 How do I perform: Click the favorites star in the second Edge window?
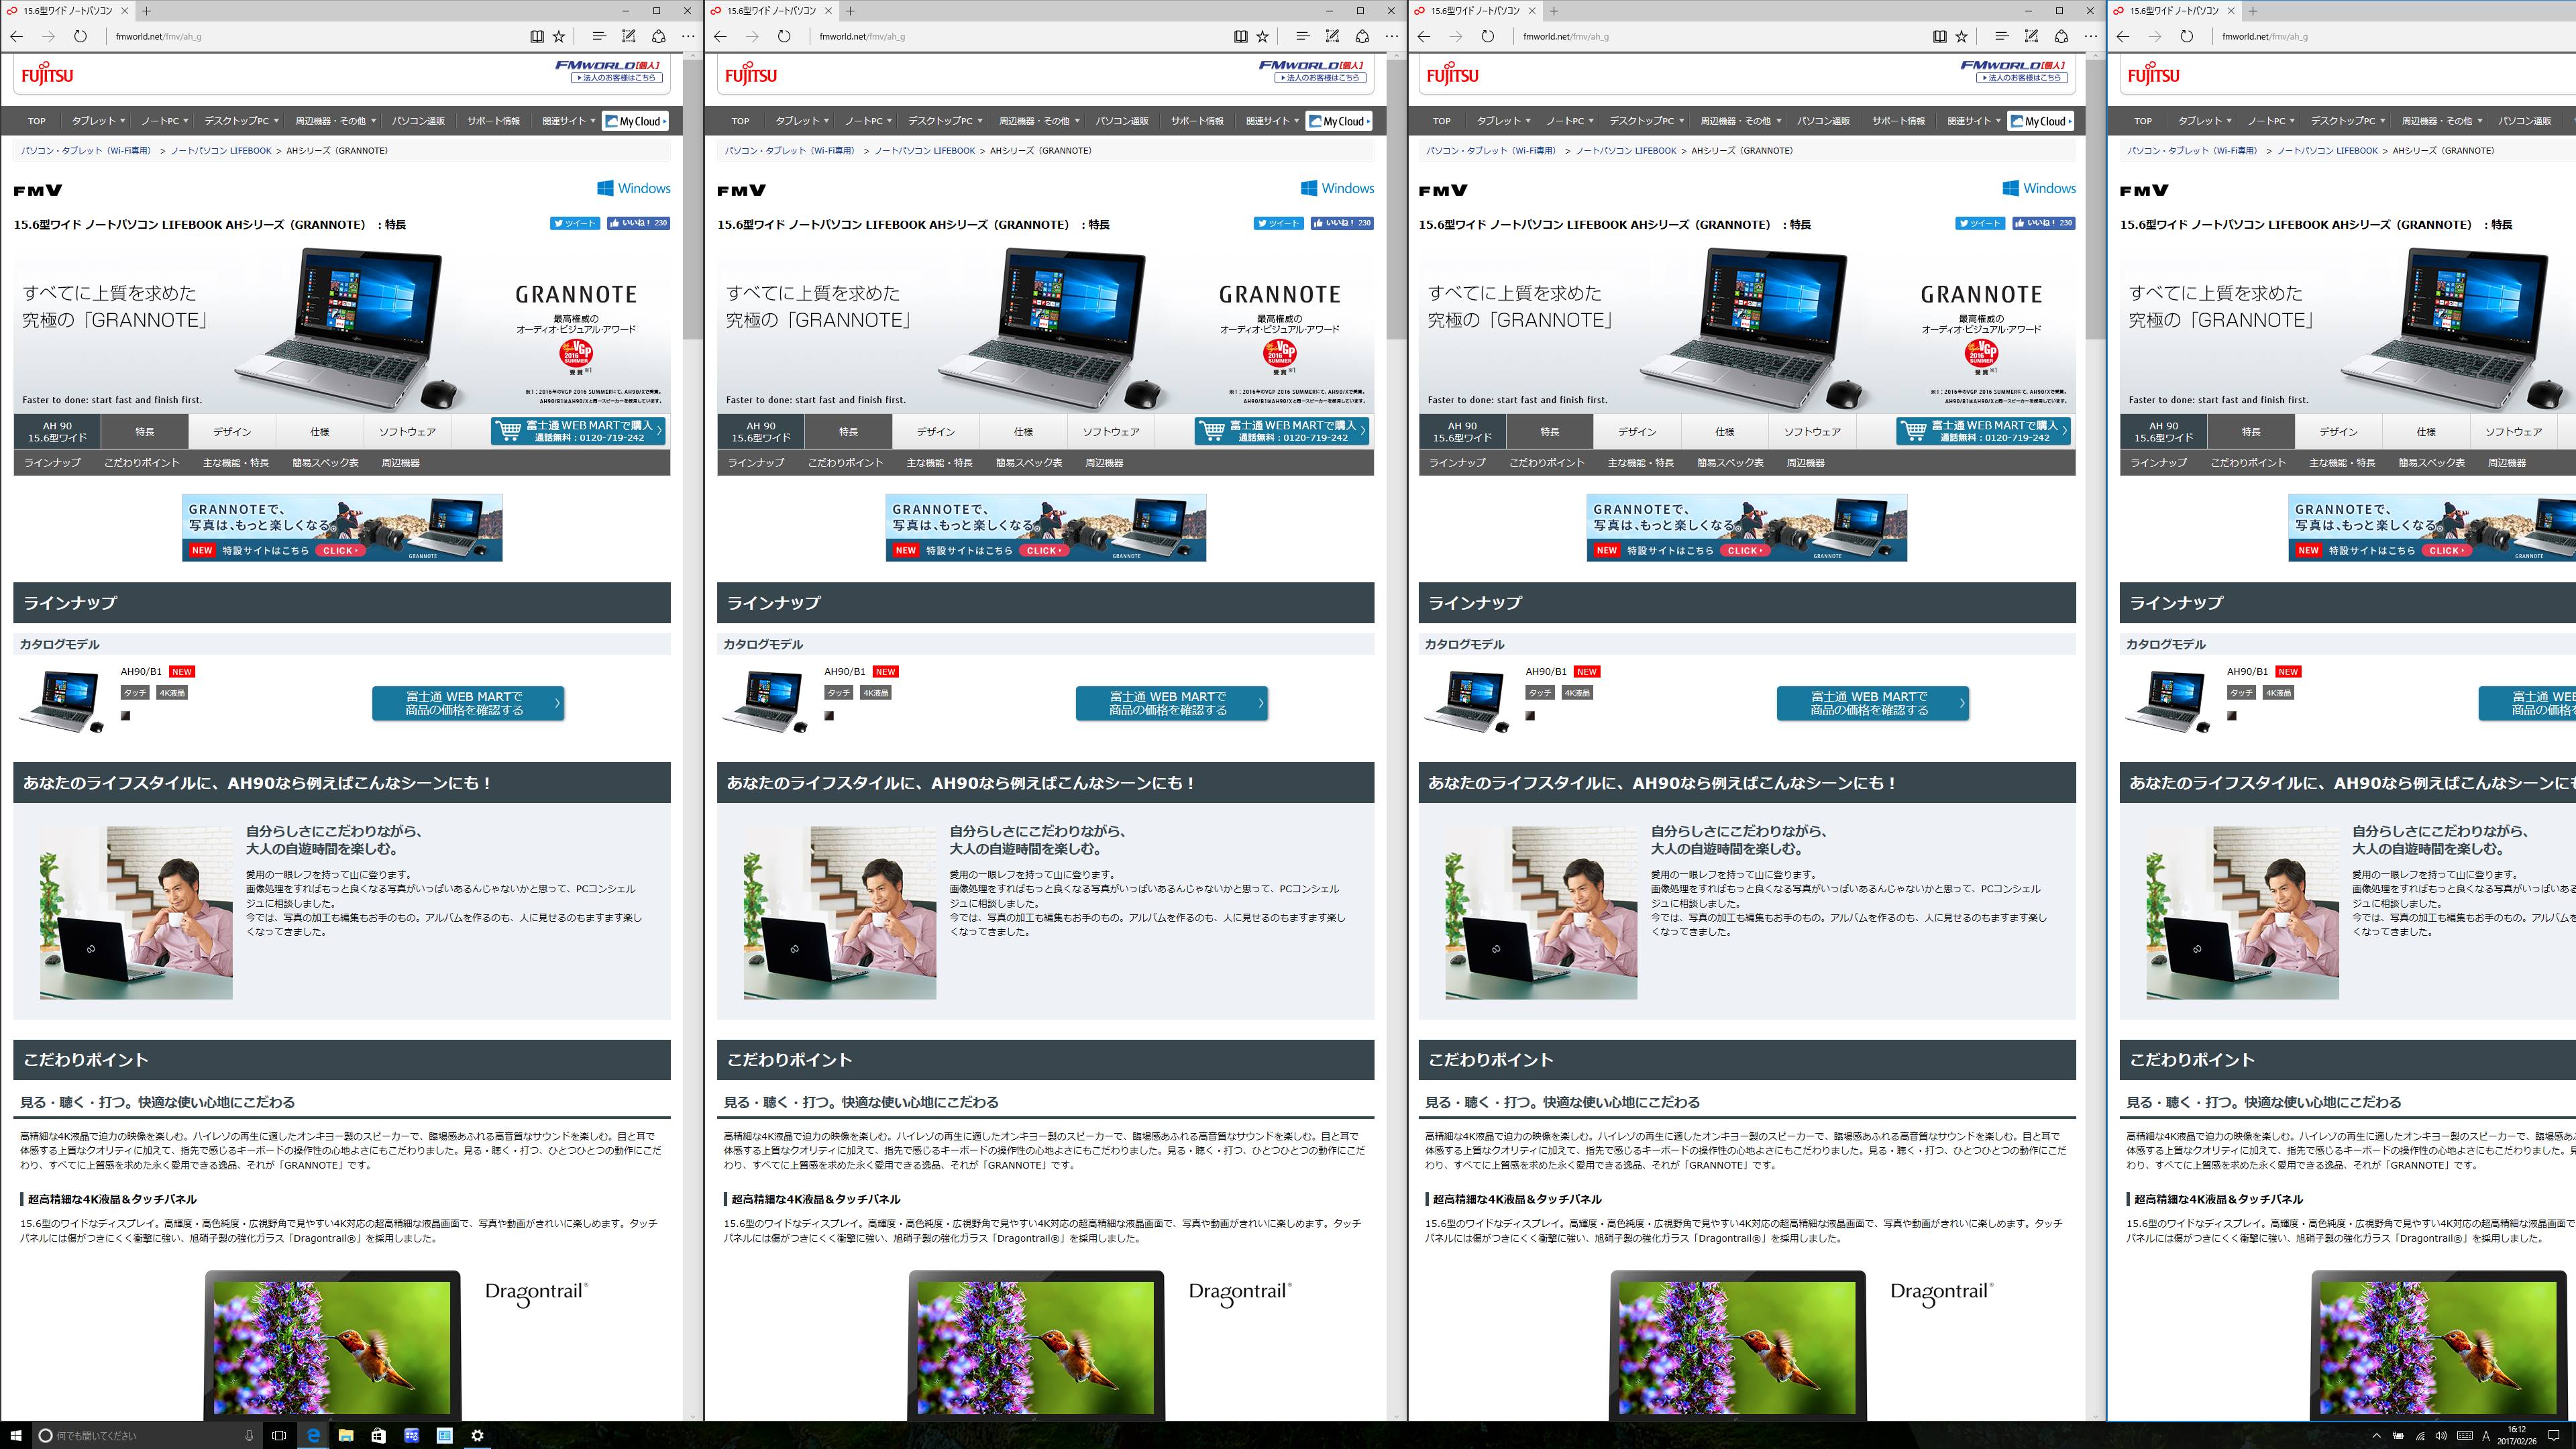click(1263, 36)
